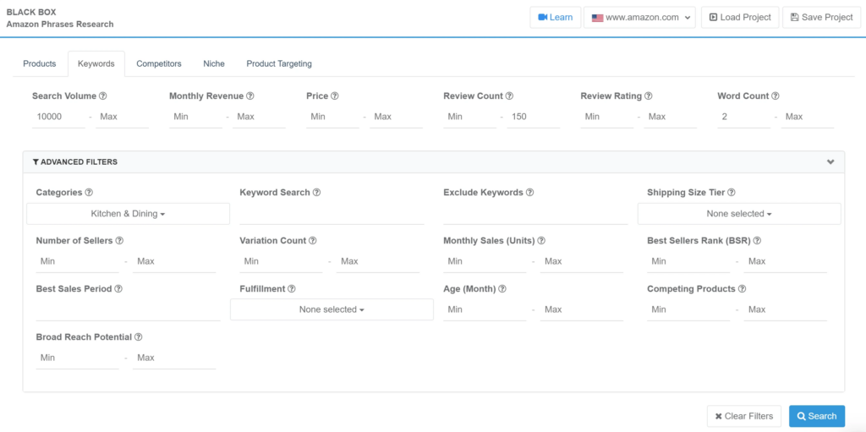This screenshot has width=866, height=432.
Task: Click the help icon next to Categories
Action: click(x=89, y=193)
